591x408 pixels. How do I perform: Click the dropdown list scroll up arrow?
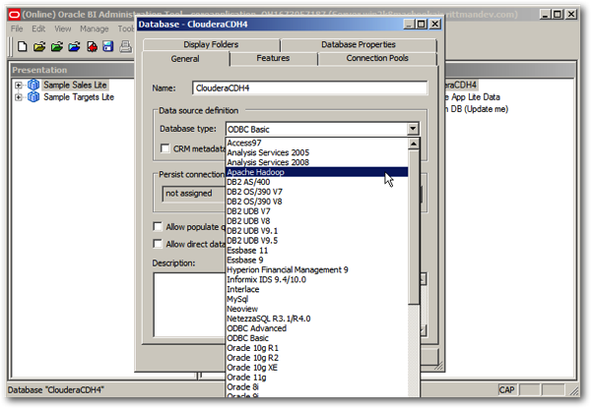pyautogui.click(x=414, y=144)
